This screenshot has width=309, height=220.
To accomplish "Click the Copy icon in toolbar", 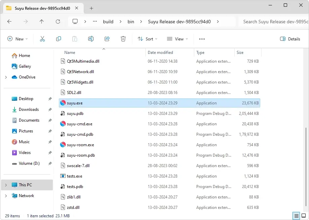I will coord(59,39).
